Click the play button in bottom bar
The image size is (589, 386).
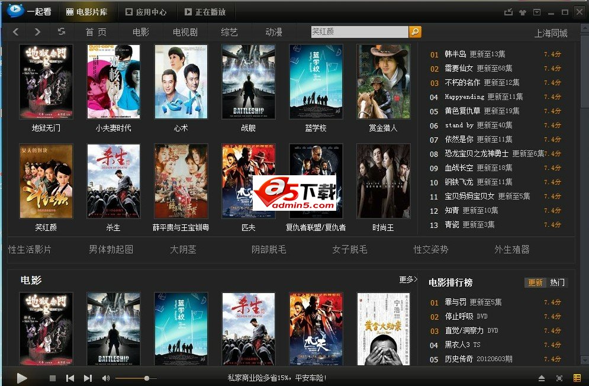[22, 378]
